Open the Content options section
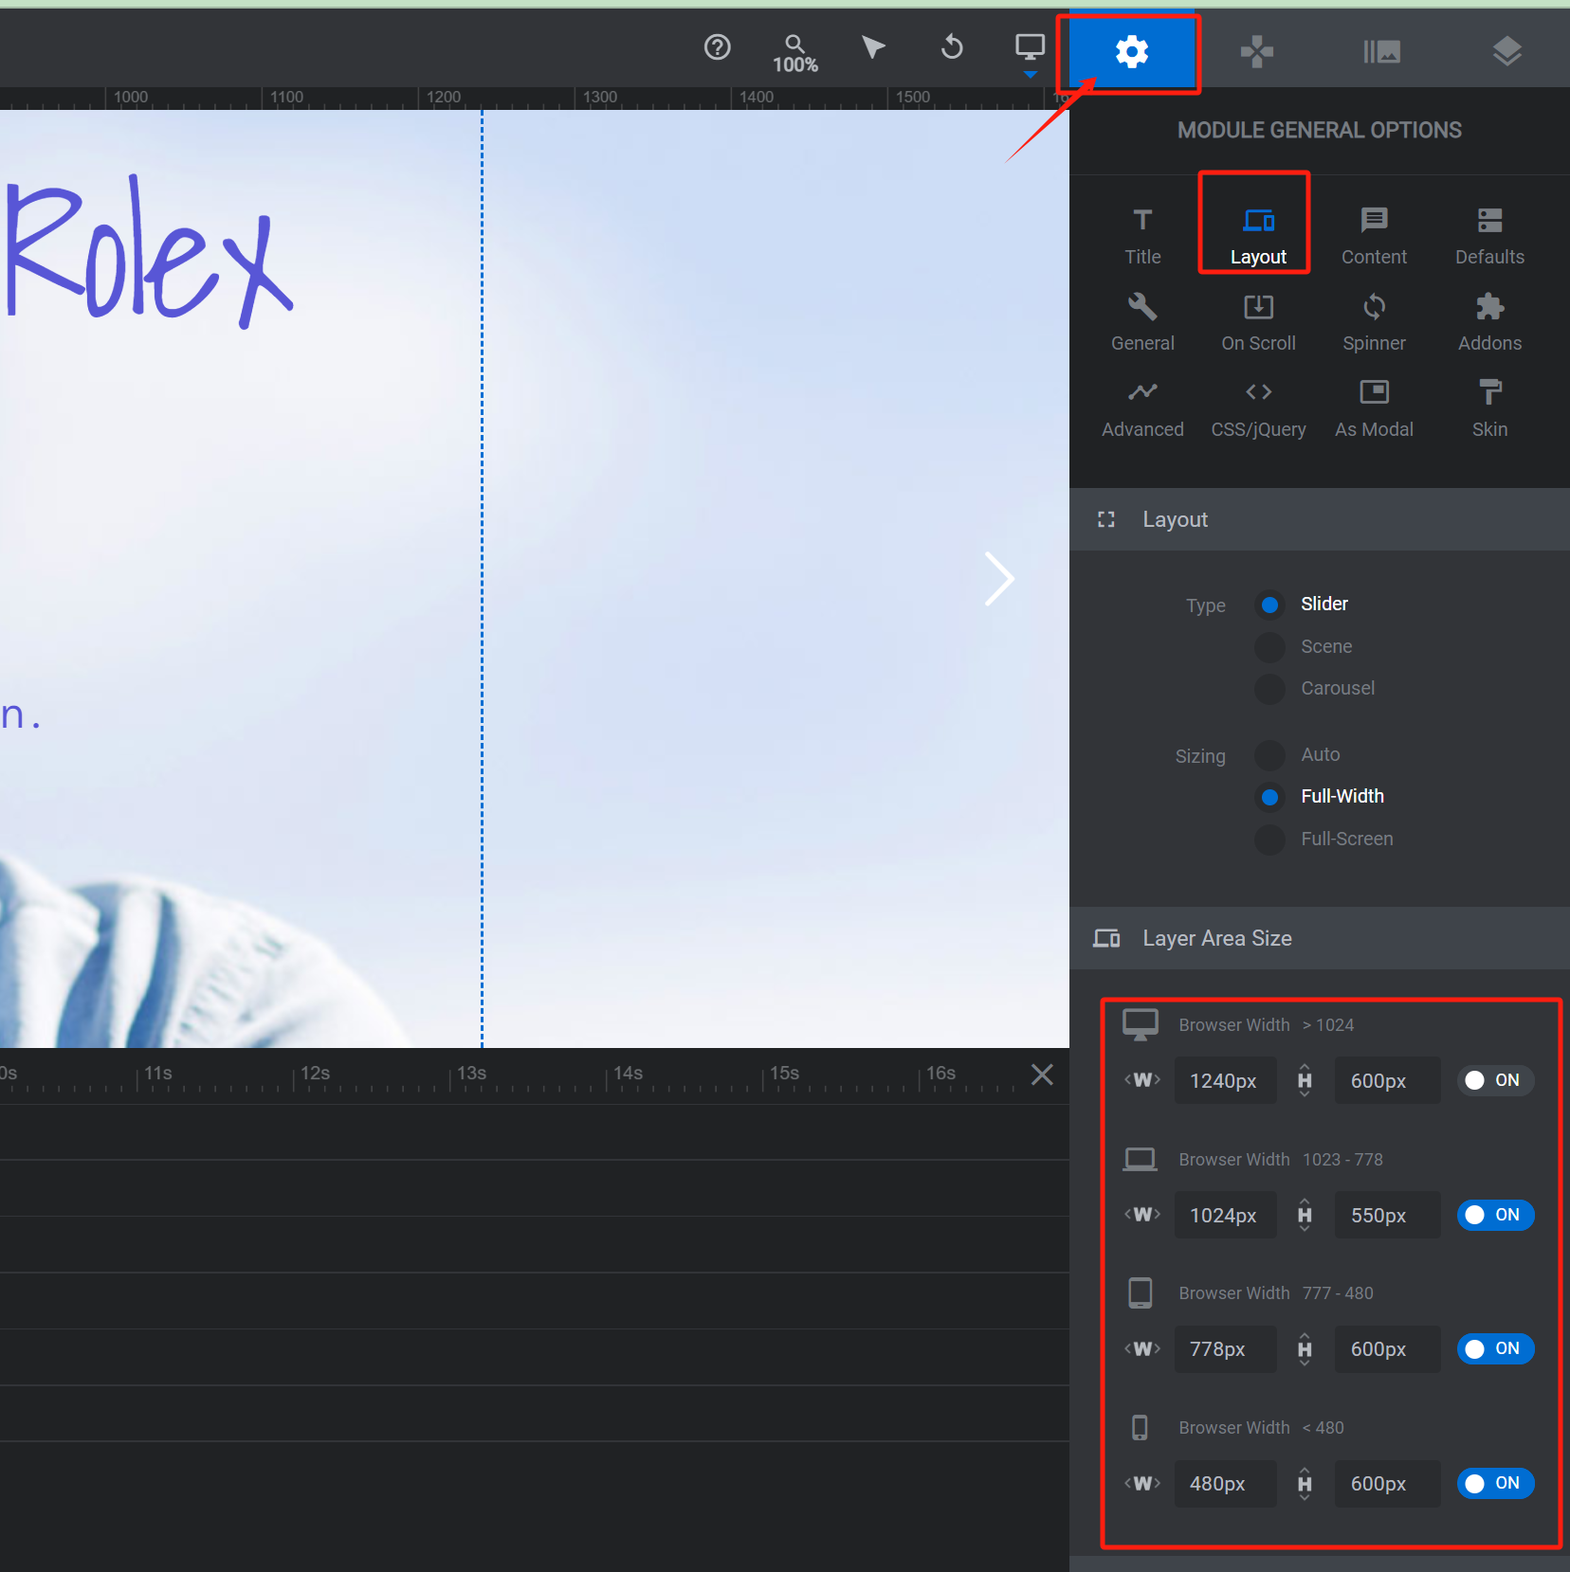The image size is (1570, 1572). coord(1374,236)
